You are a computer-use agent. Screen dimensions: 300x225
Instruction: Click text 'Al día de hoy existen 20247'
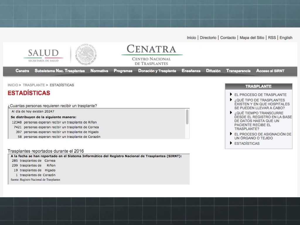point(33,111)
